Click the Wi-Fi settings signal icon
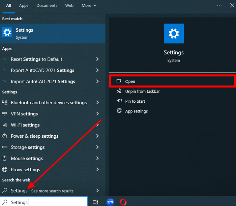Screen dimensions: 236x206 (5, 125)
